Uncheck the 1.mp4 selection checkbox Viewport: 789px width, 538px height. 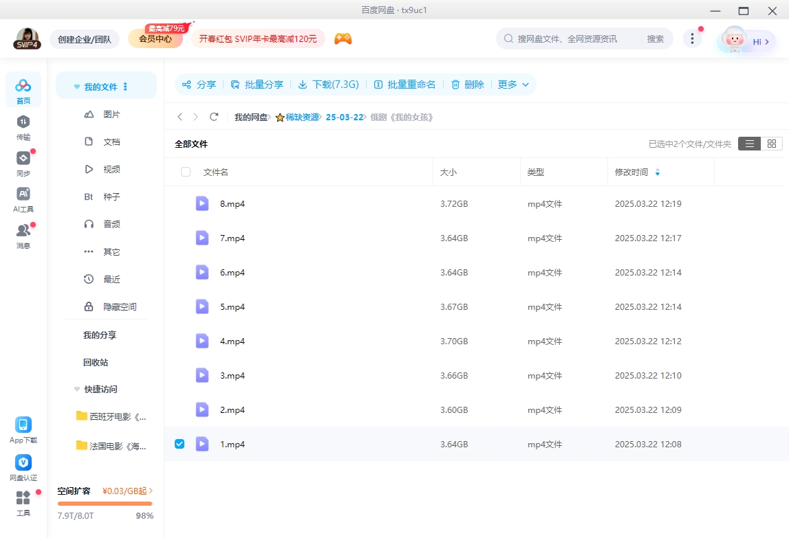tap(180, 444)
